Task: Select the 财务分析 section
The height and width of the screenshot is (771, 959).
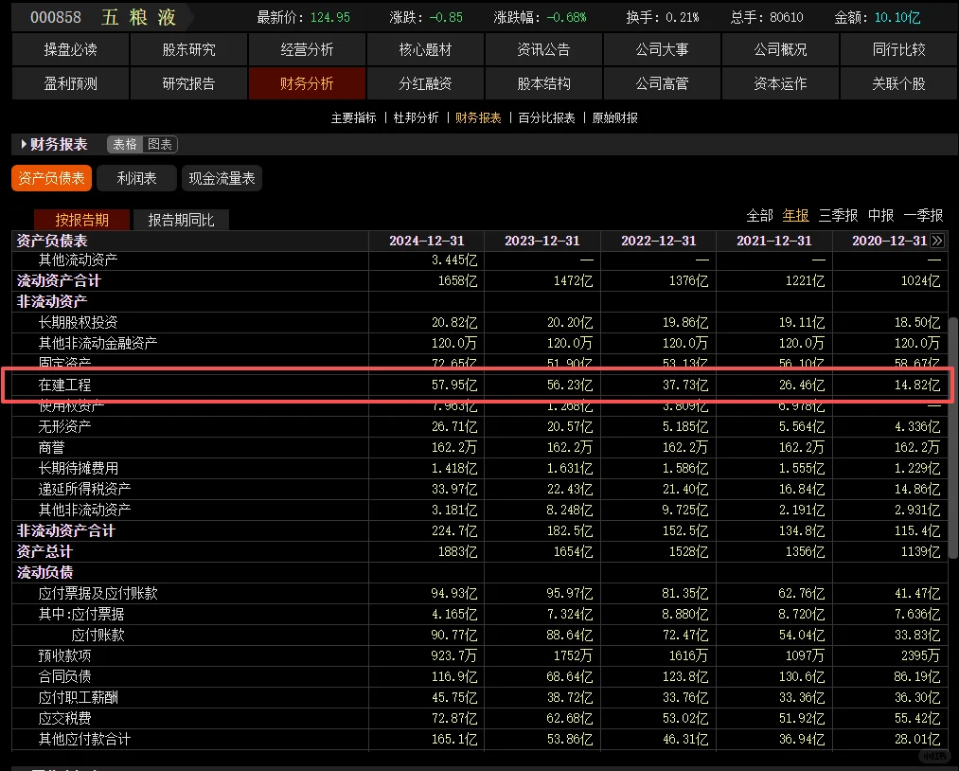Action: click(x=307, y=83)
